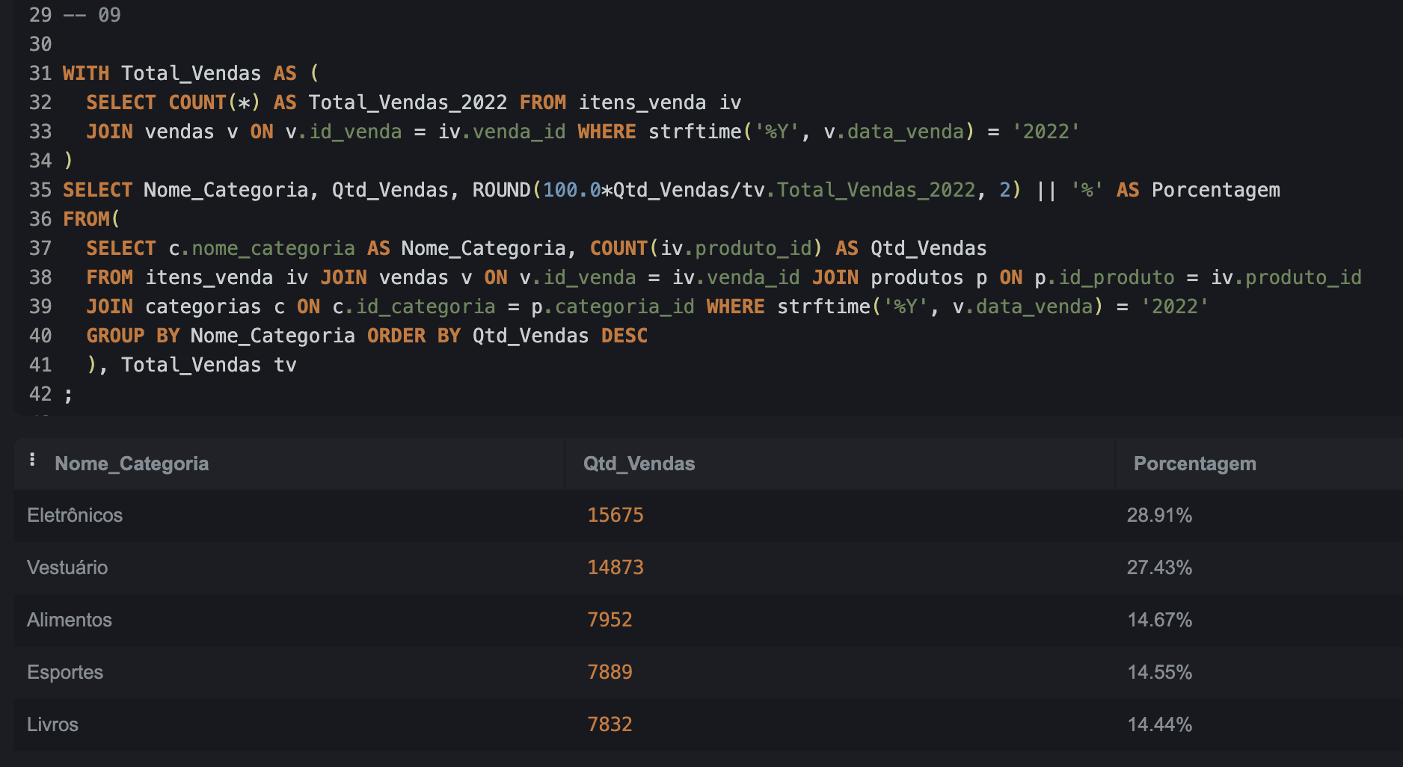This screenshot has width=1403, height=767.
Task: Click the Nome_Categoria column header
Action: click(x=132, y=463)
